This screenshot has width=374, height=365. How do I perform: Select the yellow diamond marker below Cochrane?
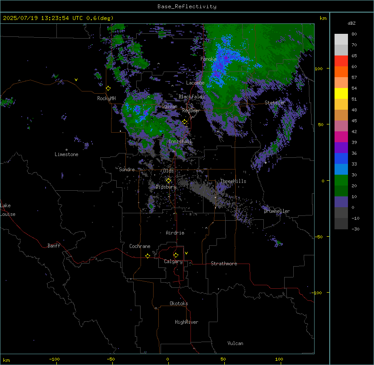click(x=148, y=256)
